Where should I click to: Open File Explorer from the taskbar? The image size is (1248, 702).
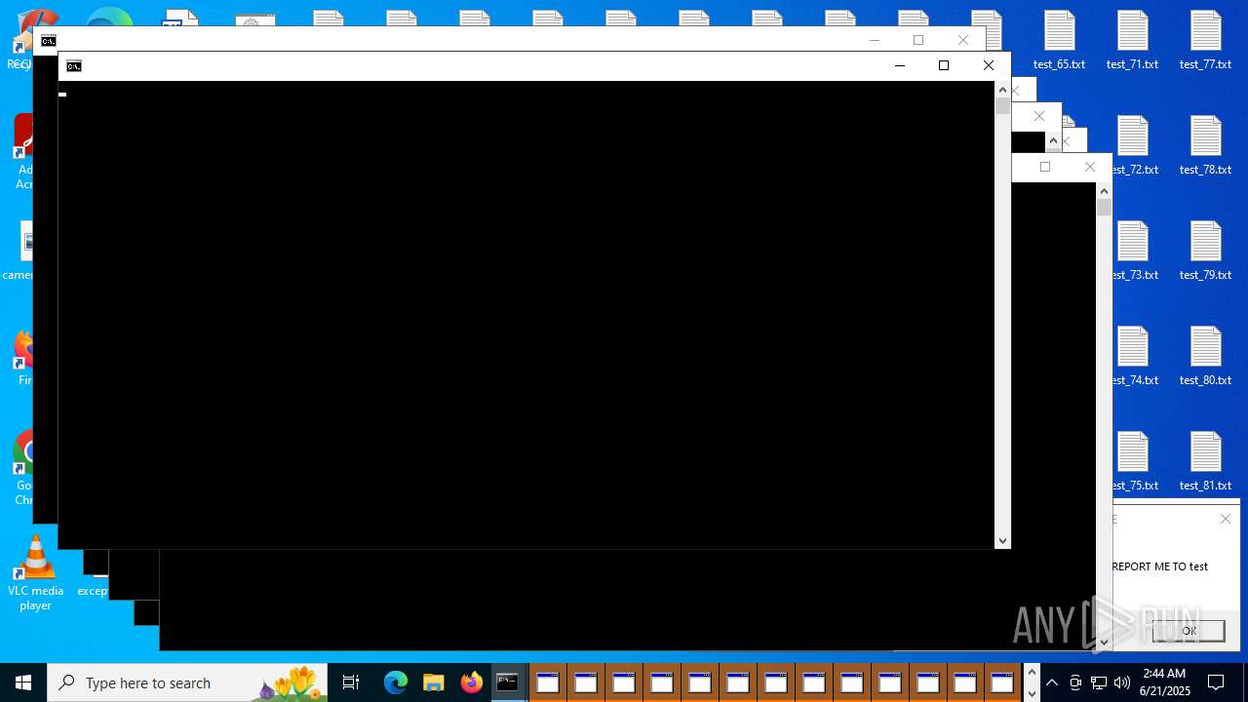[434, 682]
